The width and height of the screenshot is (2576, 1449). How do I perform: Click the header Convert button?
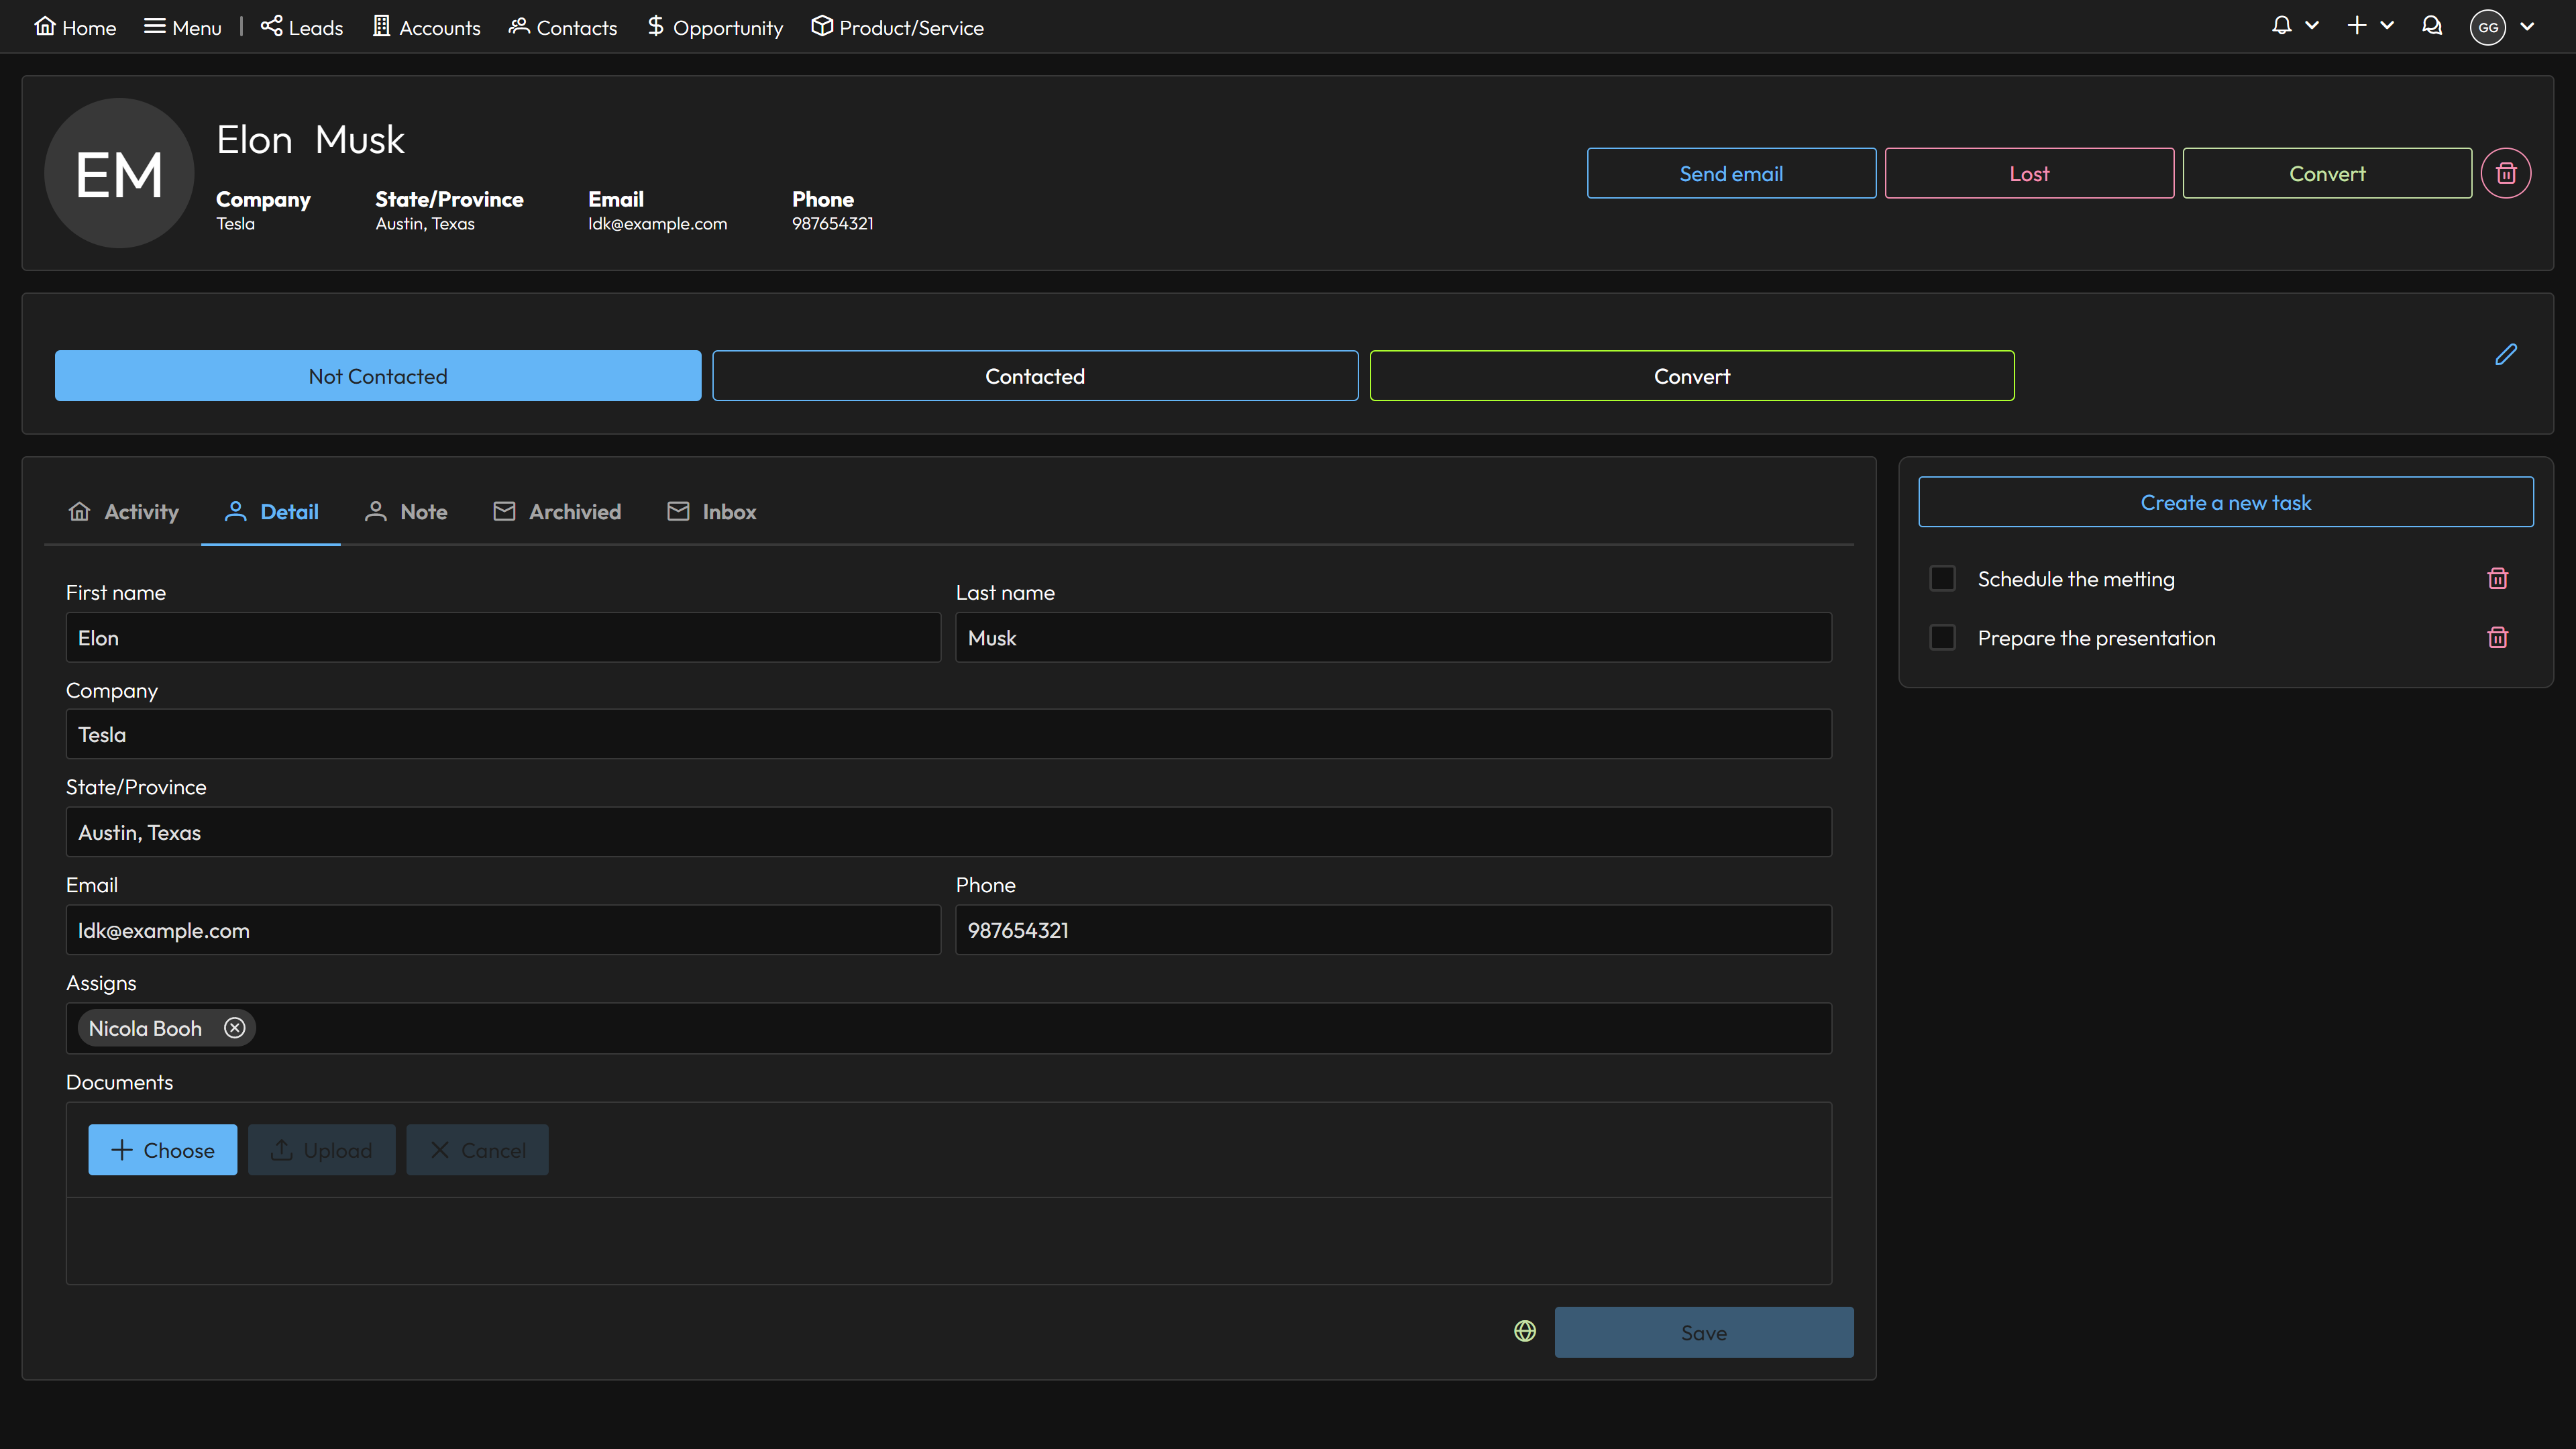click(x=2327, y=173)
